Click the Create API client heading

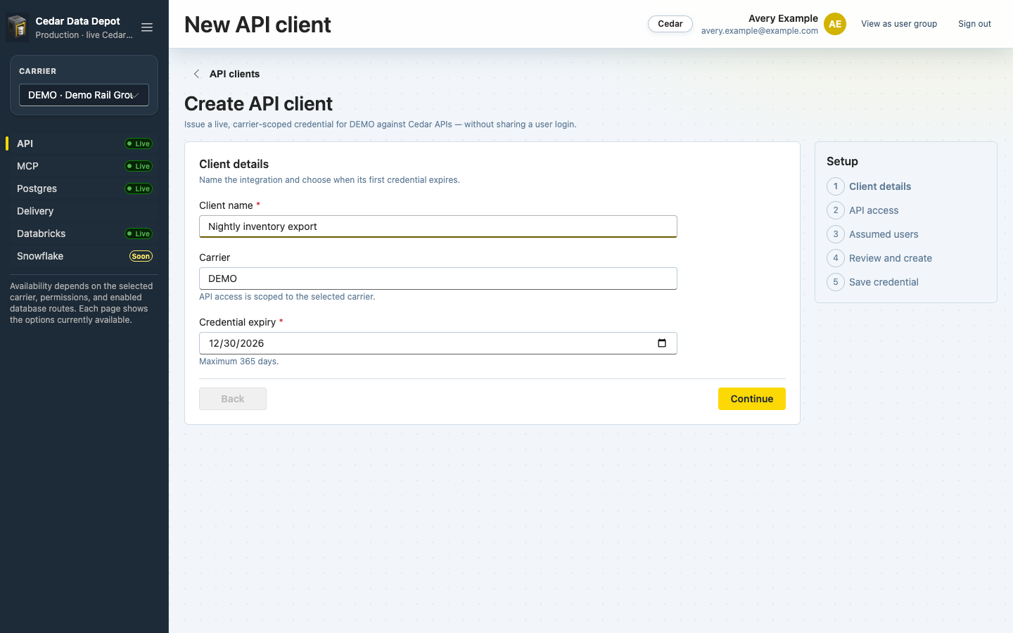point(258,103)
